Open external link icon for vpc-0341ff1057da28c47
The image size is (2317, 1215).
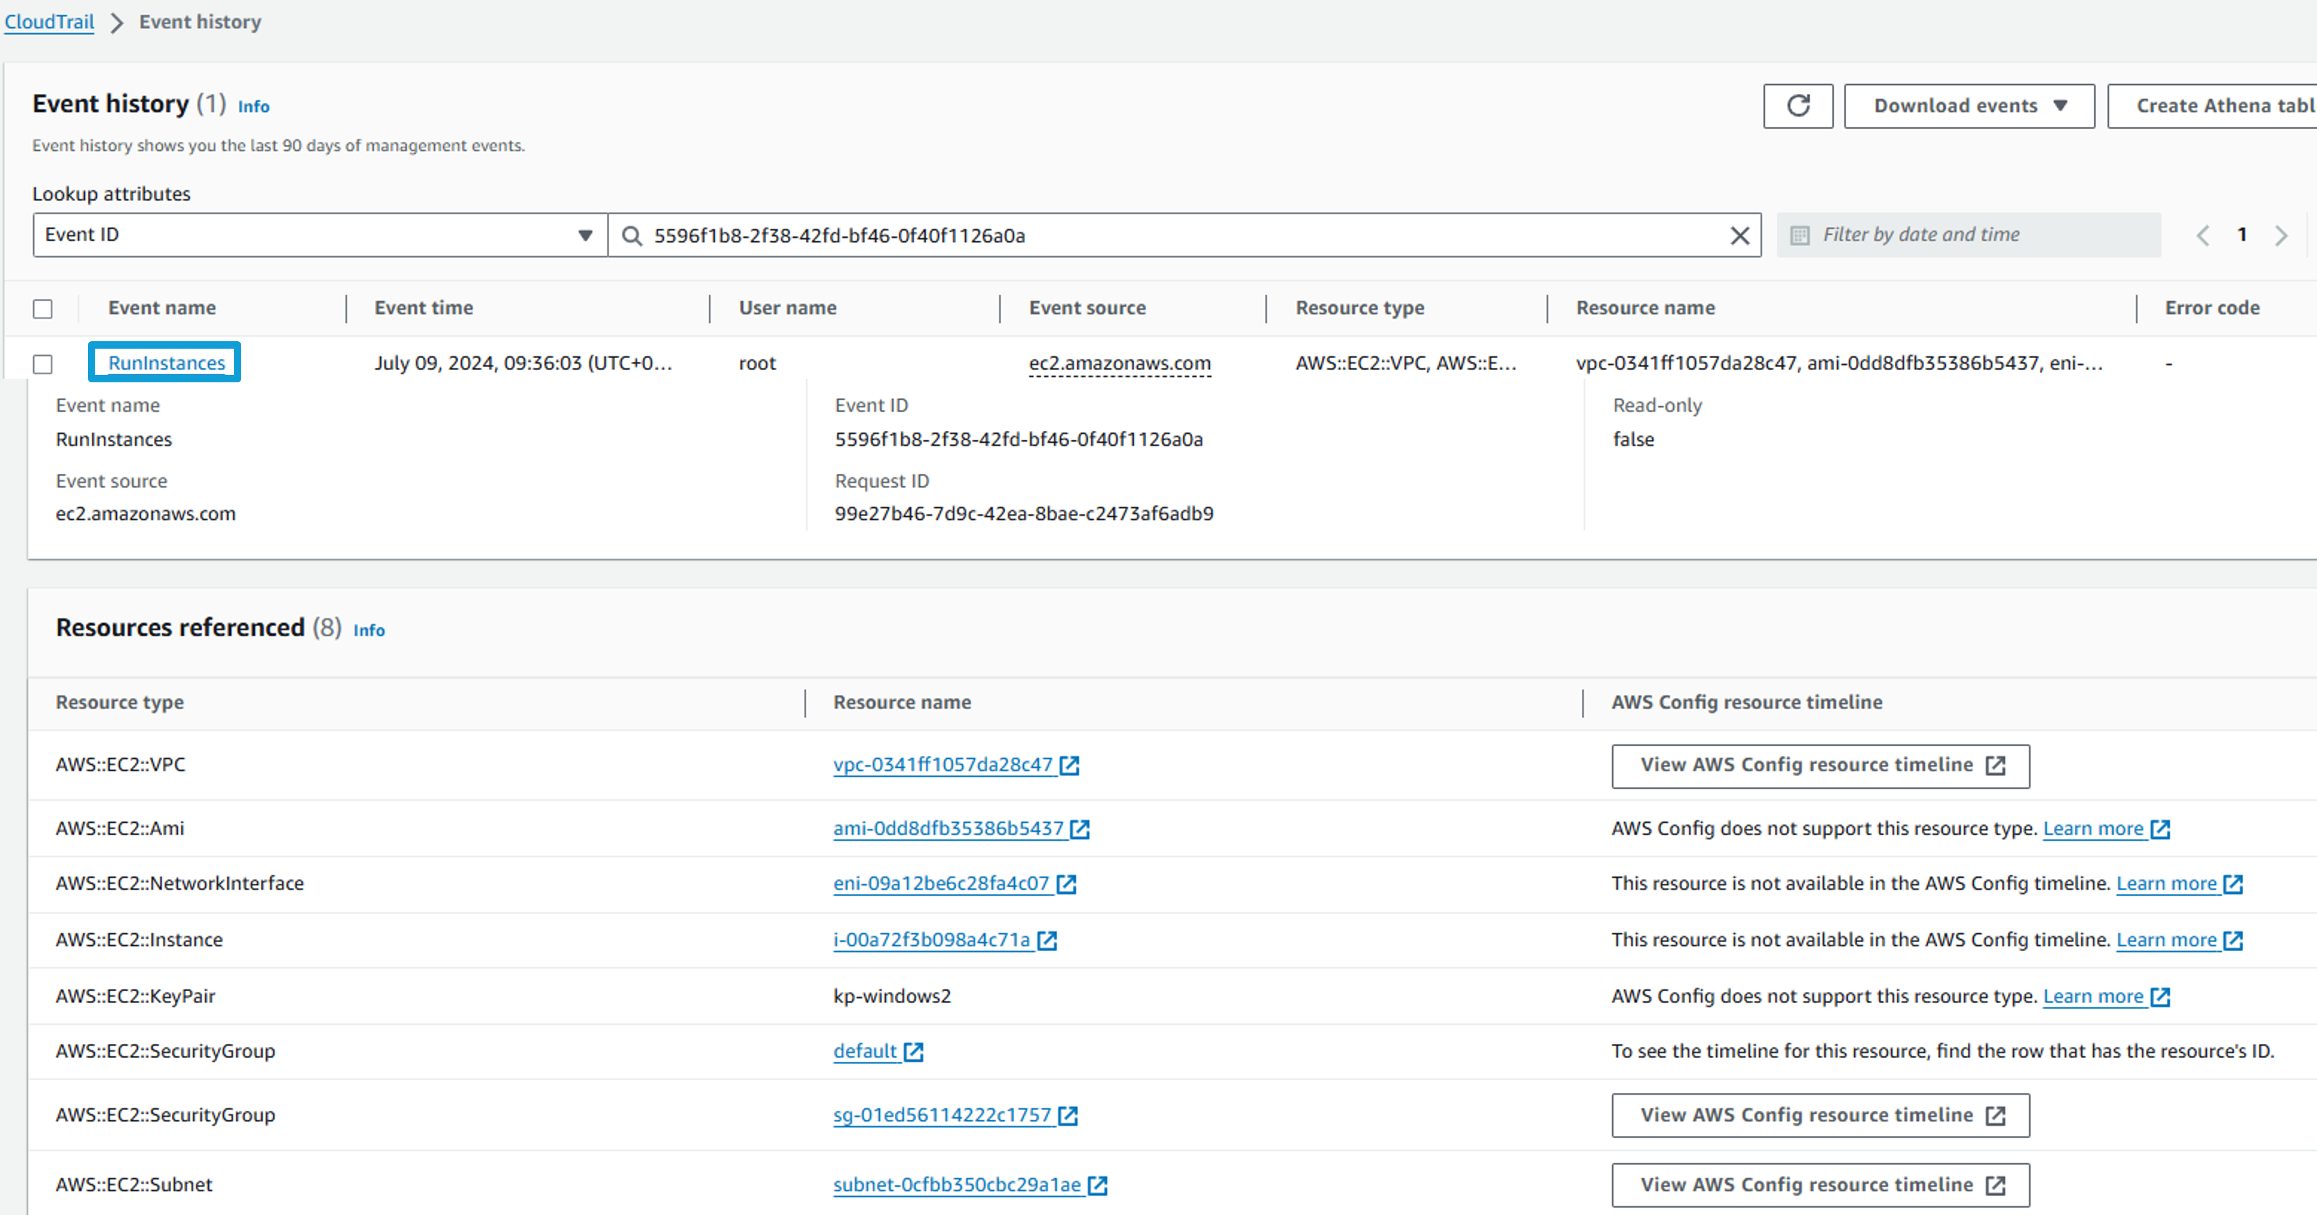[1070, 765]
